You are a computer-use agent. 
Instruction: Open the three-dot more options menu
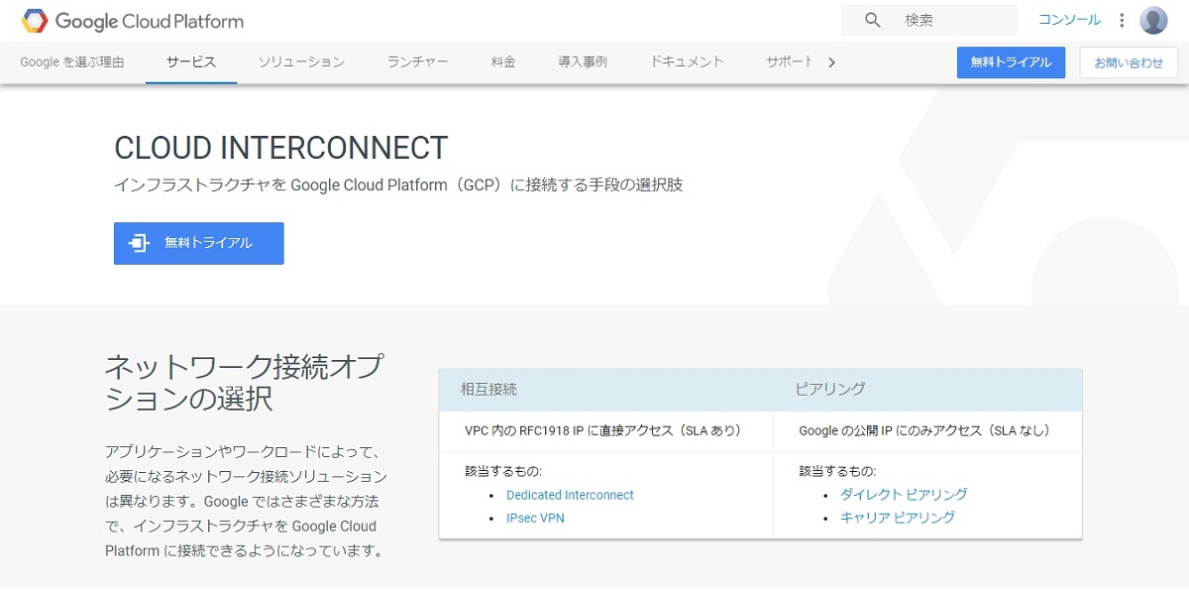pyautogui.click(x=1122, y=20)
